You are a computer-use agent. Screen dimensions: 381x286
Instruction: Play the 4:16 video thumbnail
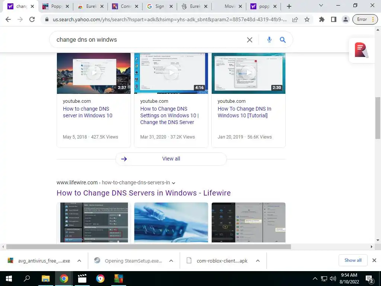point(171,73)
